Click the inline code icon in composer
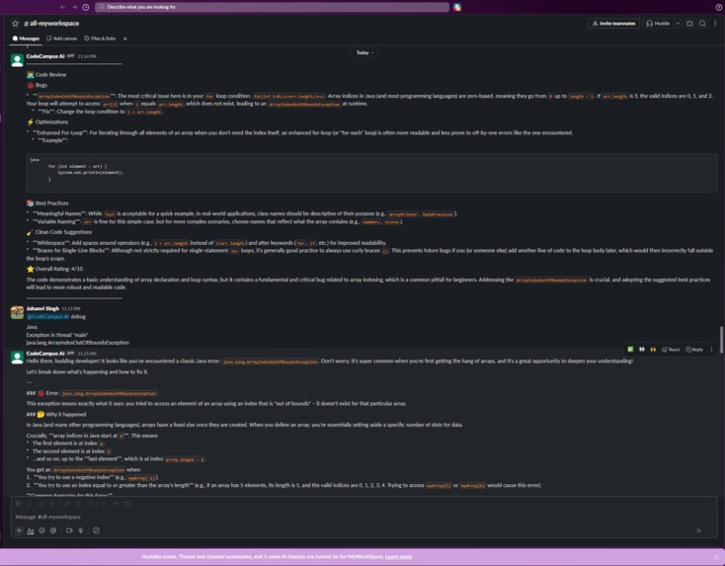This screenshot has width=725, height=566. [x=116, y=504]
